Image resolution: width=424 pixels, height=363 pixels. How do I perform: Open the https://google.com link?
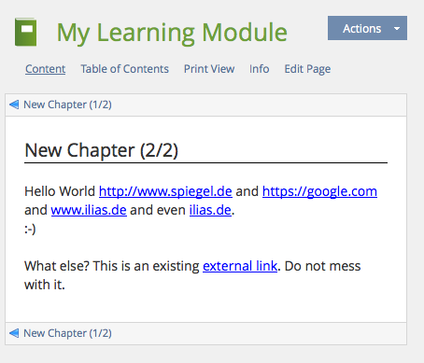pyautogui.click(x=319, y=191)
